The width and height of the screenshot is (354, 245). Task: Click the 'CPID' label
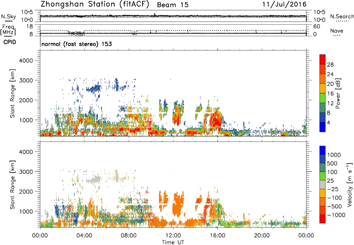pos(10,42)
